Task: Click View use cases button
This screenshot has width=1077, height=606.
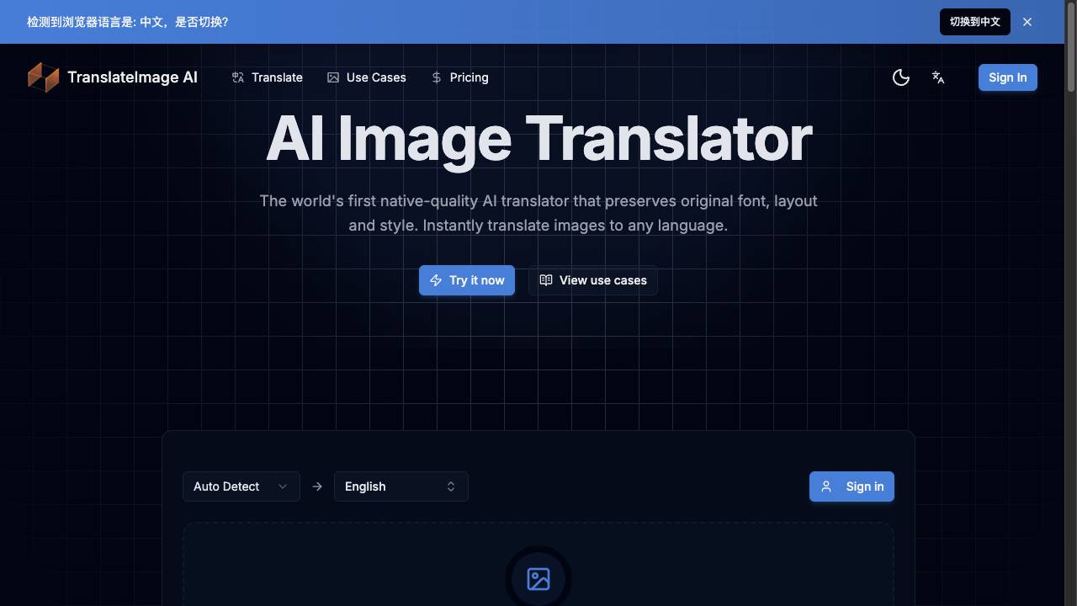Action: [x=593, y=280]
